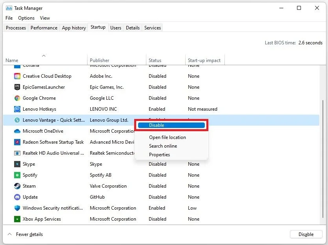Select the Lenovo Hotkeys row name
328x245 pixels.
39,109
